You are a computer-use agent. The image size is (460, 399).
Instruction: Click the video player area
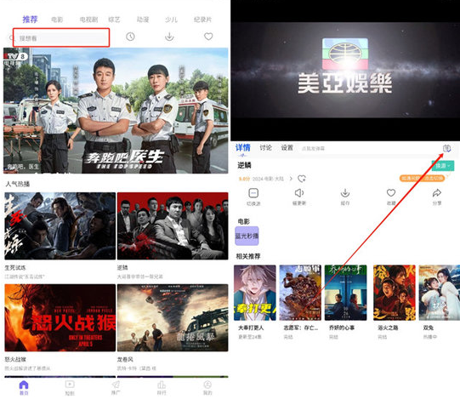[x=345, y=71]
